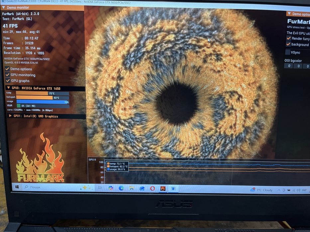The width and height of the screenshot is (310, 232).
Task: Click the min:39, max:44, avg:41 line
Action: click(x=21, y=32)
